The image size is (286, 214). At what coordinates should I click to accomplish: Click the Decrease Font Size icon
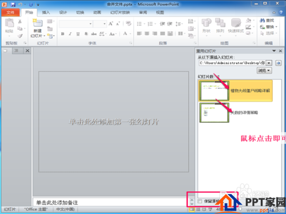pos(118,24)
